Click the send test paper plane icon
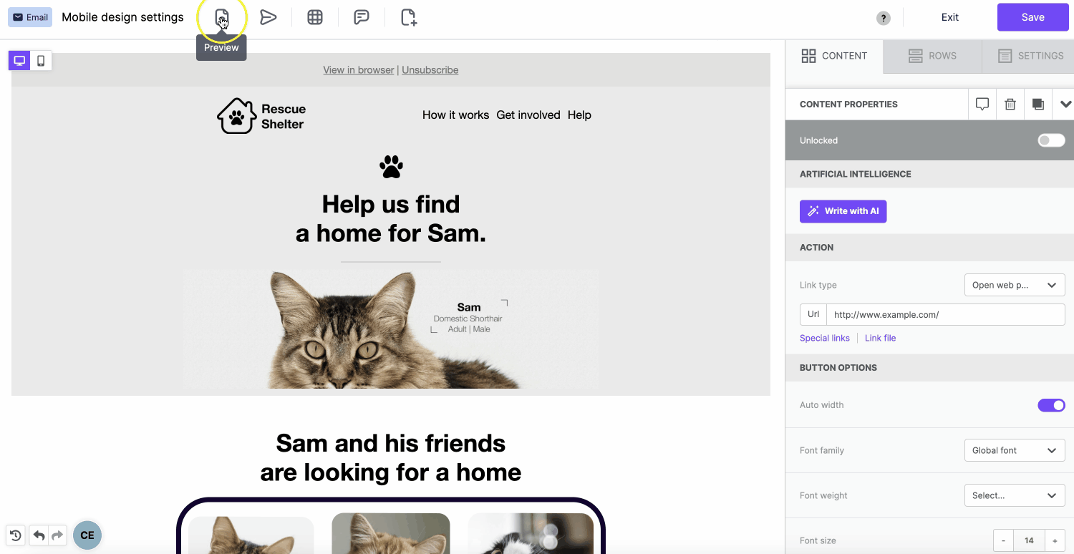1074x554 pixels. [268, 18]
